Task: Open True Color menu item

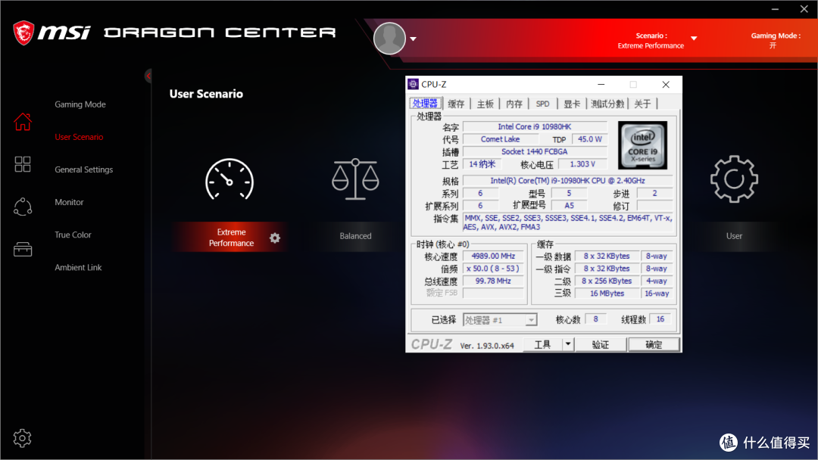Action: (x=73, y=235)
